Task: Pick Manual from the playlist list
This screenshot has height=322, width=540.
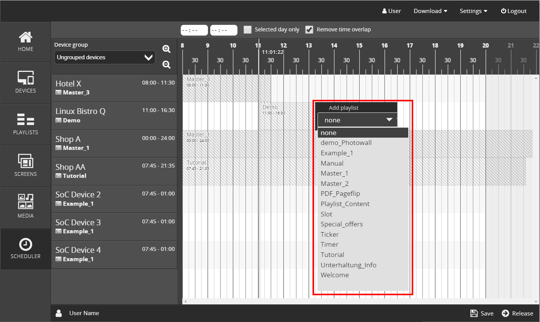Action: pyautogui.click(x=363, y=163)
